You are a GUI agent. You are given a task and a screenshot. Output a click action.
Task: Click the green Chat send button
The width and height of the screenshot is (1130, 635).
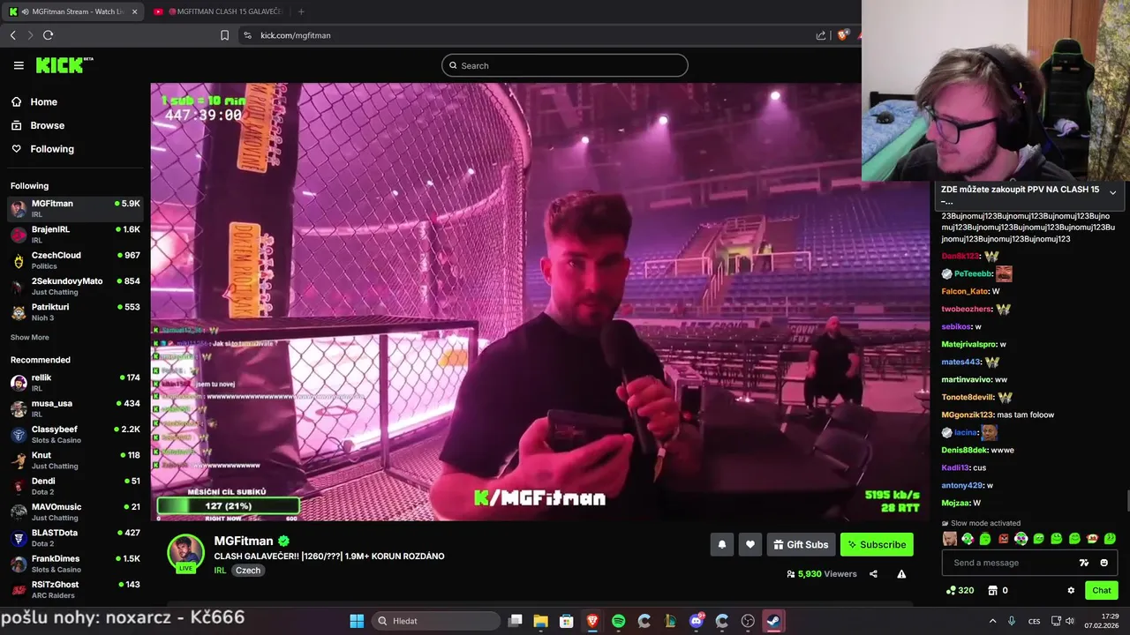tap(1101, 590)
